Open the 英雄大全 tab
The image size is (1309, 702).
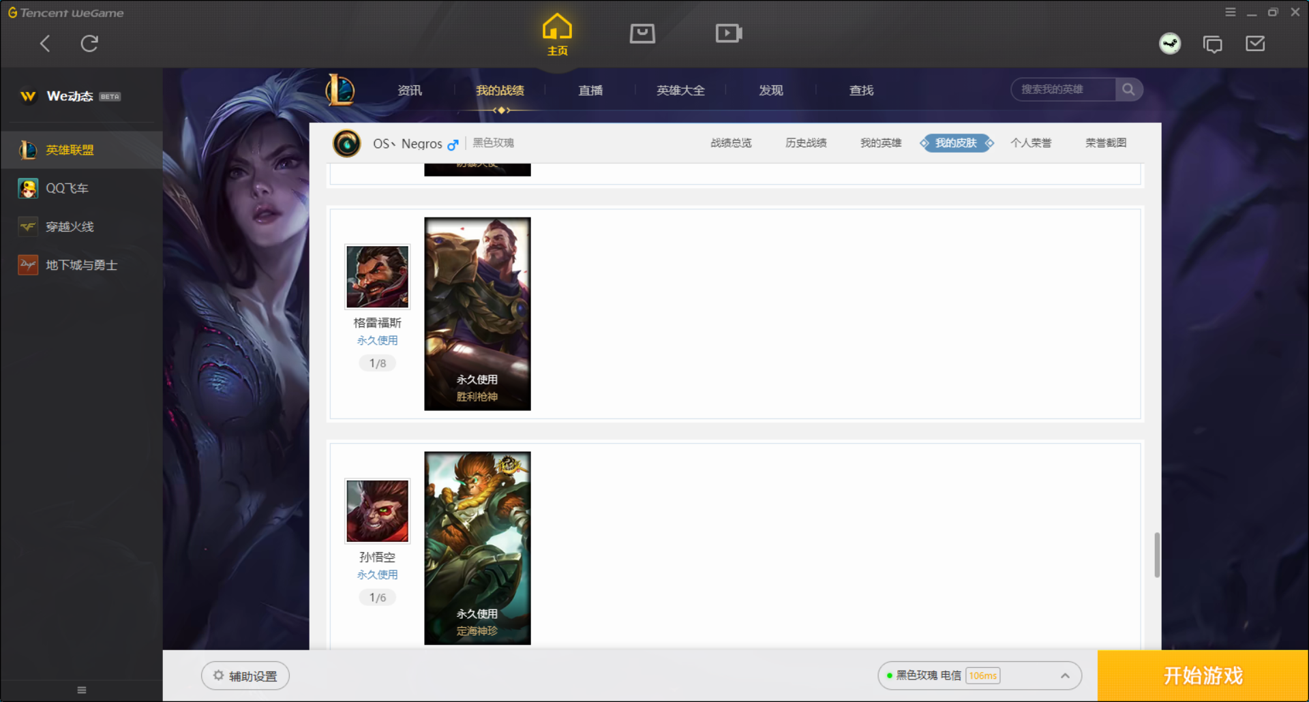[680, 90]
